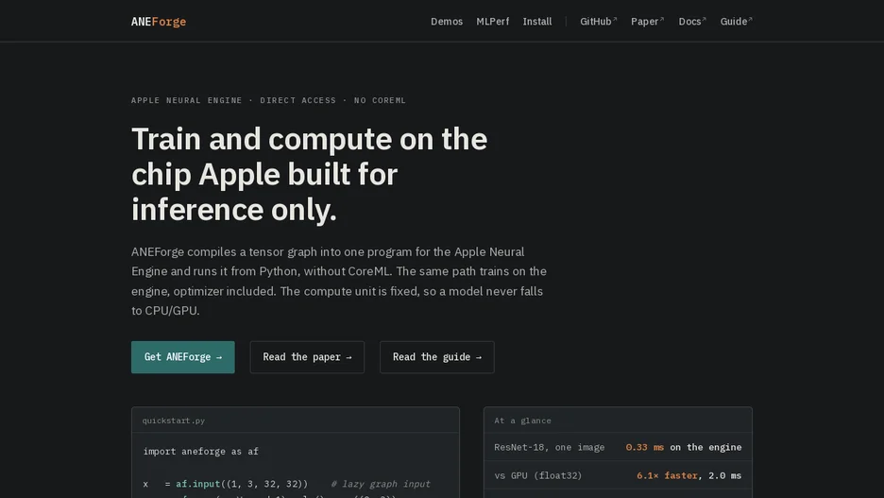The height and width of the screenshot is (498, 884).
Task: Click the 'vs GPU (float32)' row label
Action: pyautogui.click(x=537, y=475)
